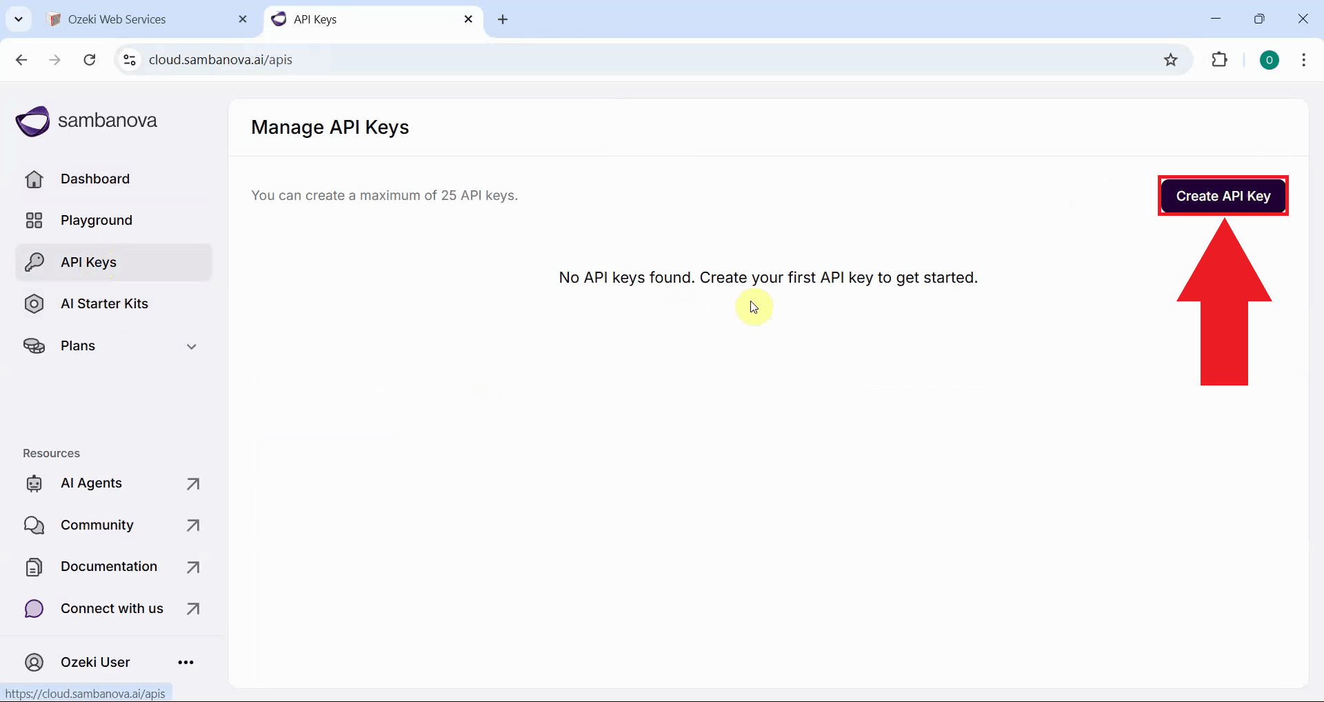The width and height of the screenshot is (1324, 702).
Task: Open the Playground section
Action: click(x=97, y=220)
